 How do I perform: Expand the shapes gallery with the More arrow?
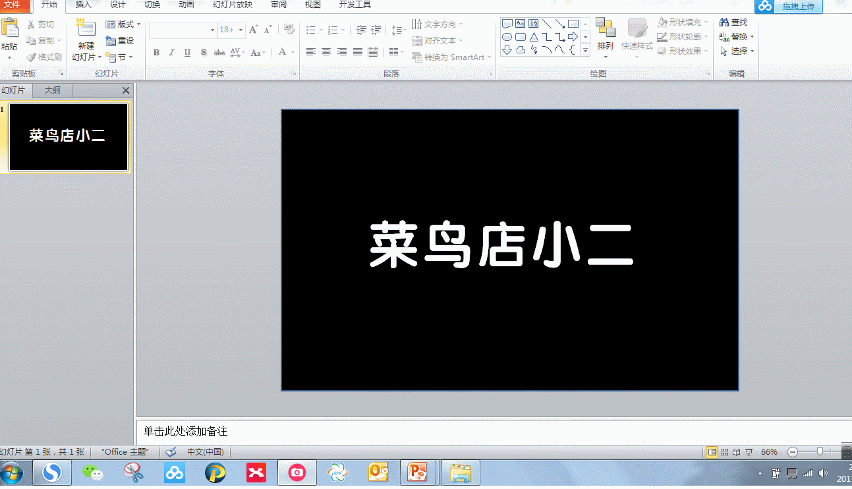584,50
